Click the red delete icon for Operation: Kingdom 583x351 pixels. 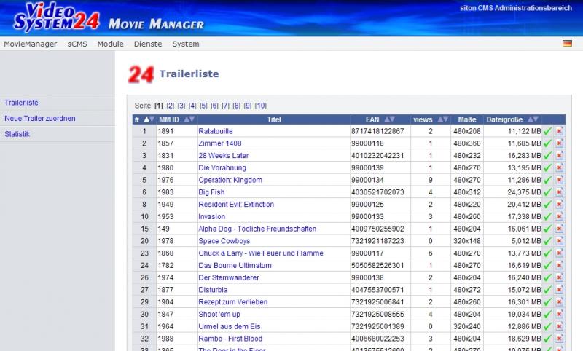(559, 180)
